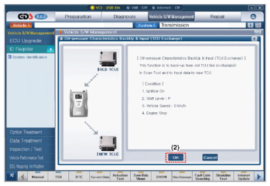
Task: Select the DTC toolbar item
Action: tap(78, 177)
